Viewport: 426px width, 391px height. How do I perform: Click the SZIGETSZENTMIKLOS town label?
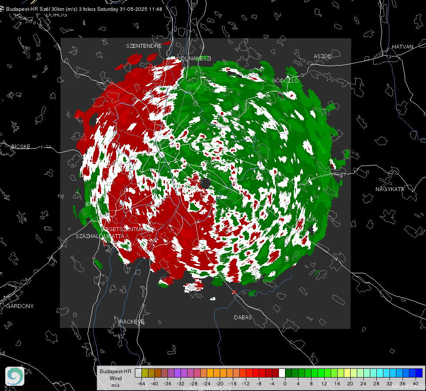[128, 229]
